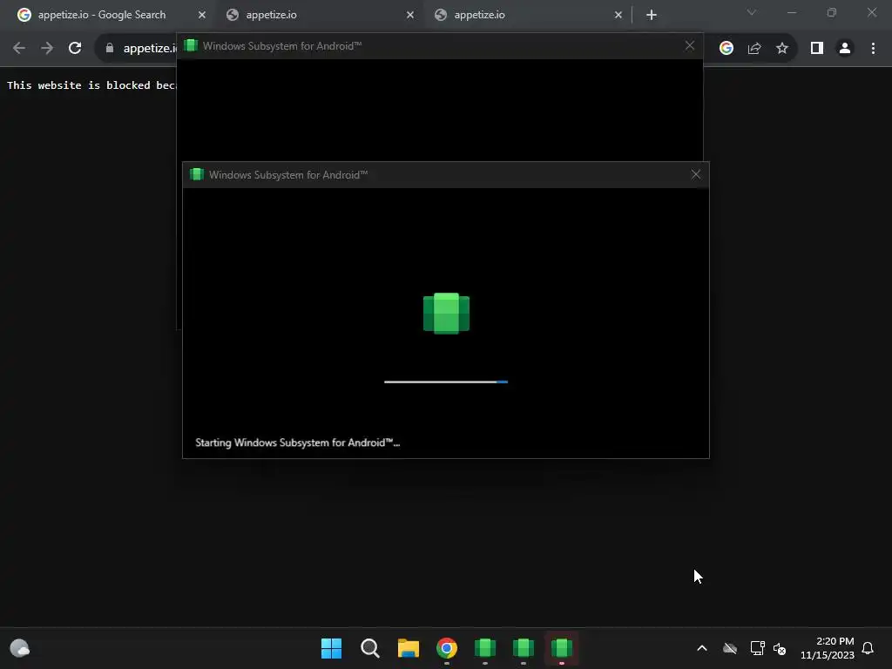Open network status tray icon
This screenshot has width=892, height=669.
[757, 648]
